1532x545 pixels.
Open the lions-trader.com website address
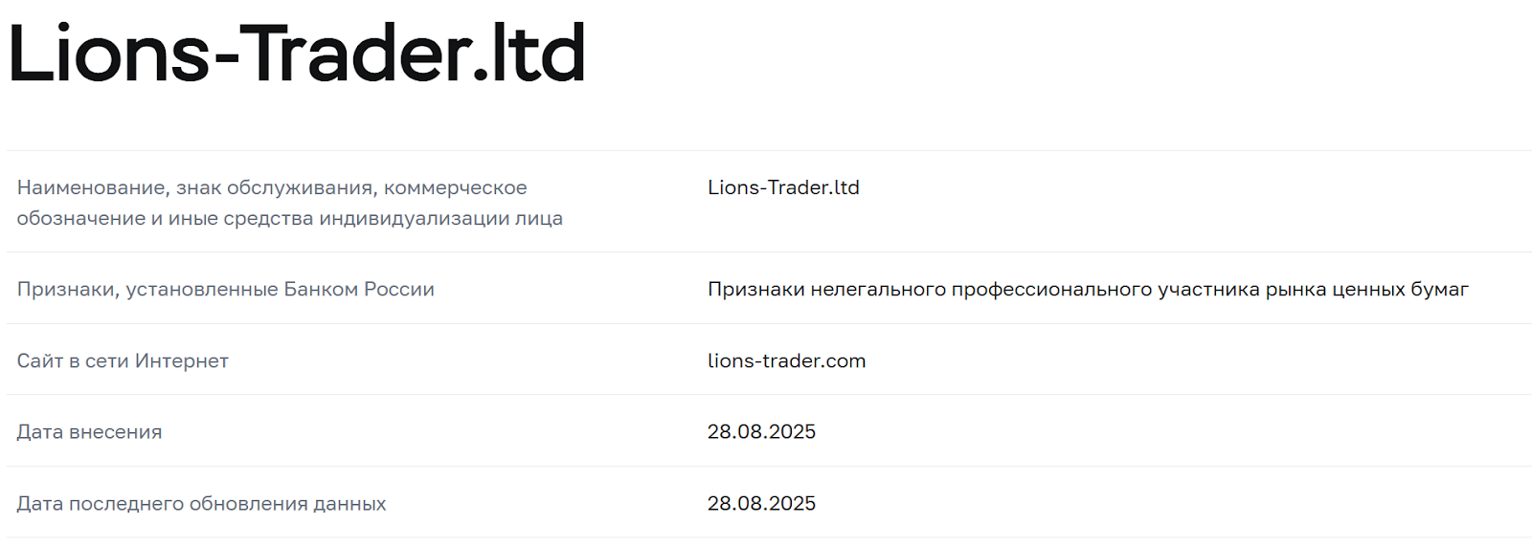coord(786,360)
